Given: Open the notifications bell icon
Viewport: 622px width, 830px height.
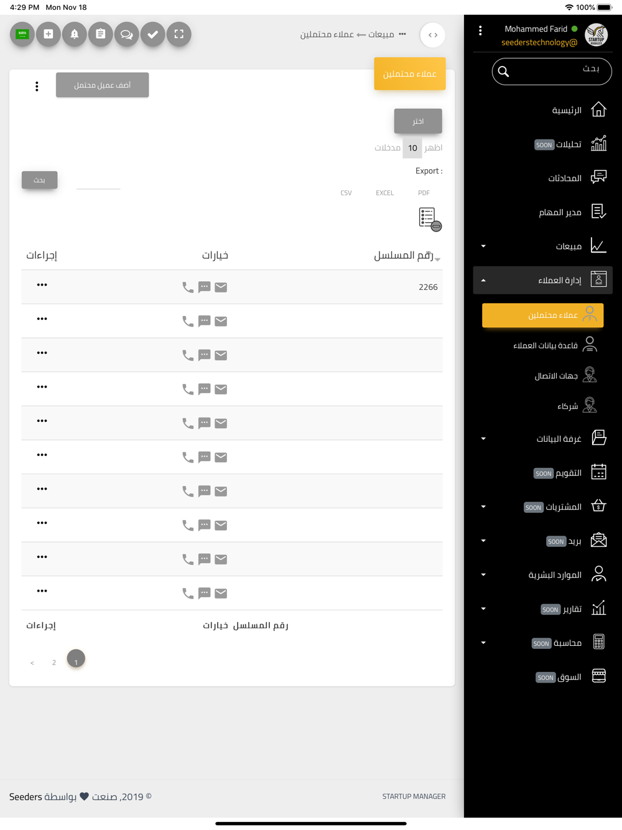Looking at the screenshot, I should pyautogui.click(x=75, y=34).
